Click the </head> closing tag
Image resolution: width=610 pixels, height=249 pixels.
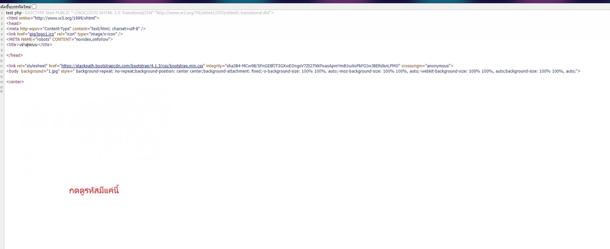pyautogui.click(x=15, y=55)
